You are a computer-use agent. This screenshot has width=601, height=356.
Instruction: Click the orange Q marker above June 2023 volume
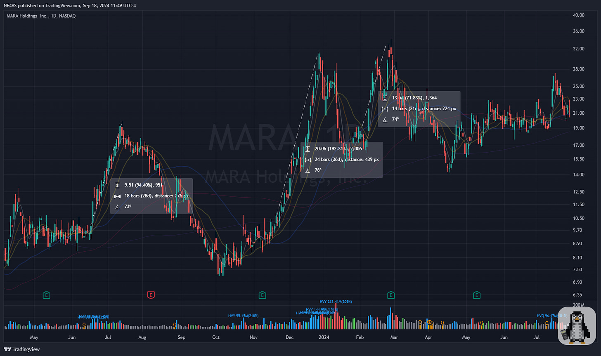click(x=84, y=325)
